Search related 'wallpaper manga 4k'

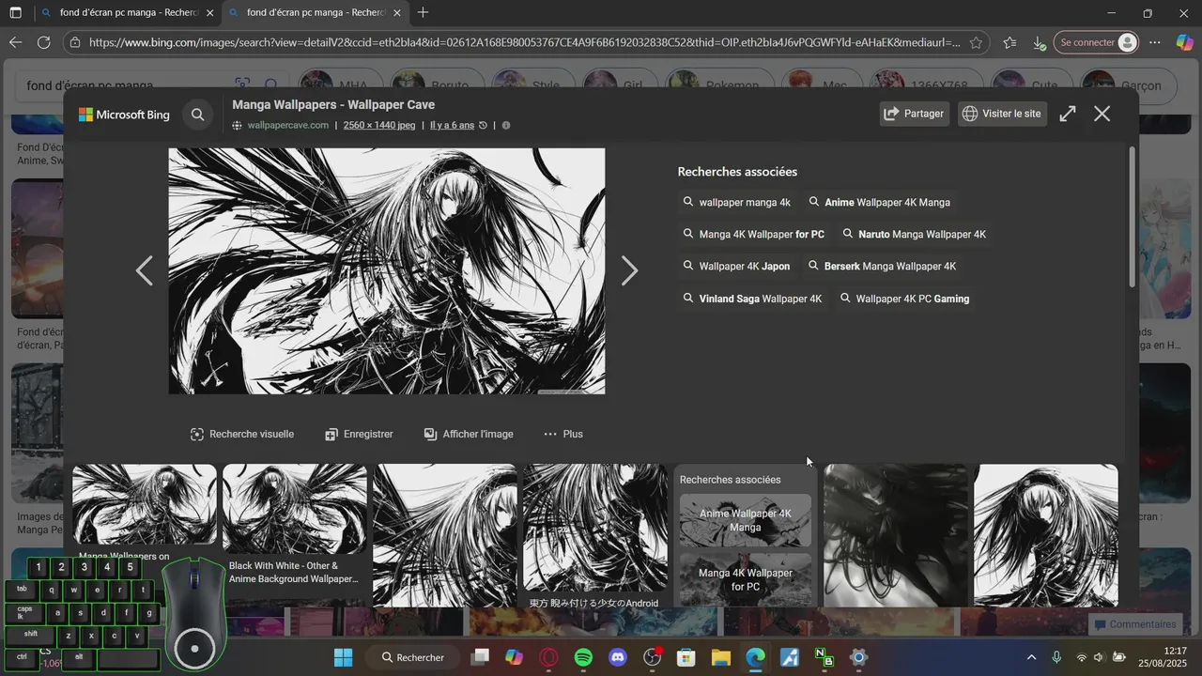[737, 202]
